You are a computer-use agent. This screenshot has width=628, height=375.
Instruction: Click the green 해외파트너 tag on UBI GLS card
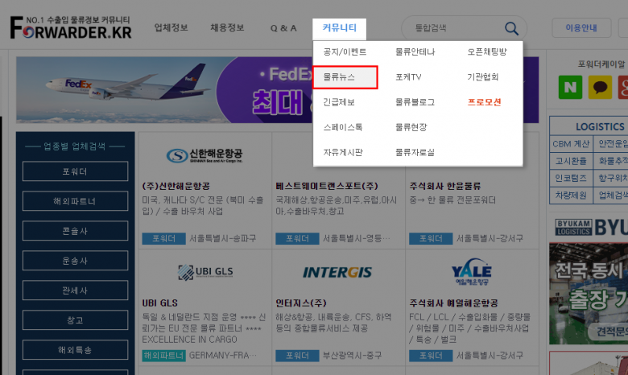tap(163, 356)
